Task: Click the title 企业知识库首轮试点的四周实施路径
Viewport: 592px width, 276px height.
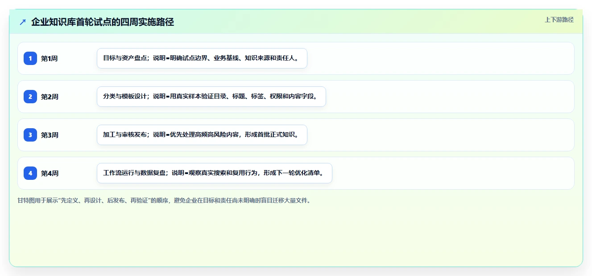Action: pyautogui.click(x=103, y=22)
